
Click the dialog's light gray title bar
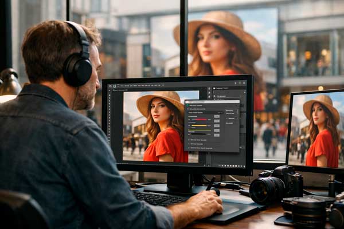212,102
